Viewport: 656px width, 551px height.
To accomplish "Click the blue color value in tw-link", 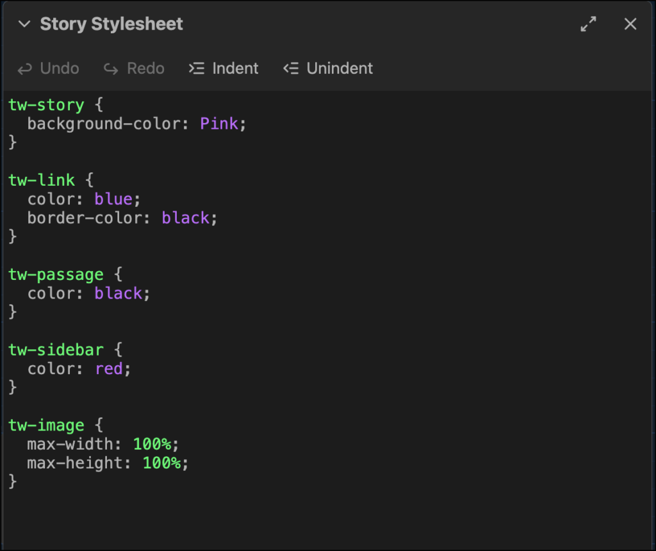I will pos(113,199).
